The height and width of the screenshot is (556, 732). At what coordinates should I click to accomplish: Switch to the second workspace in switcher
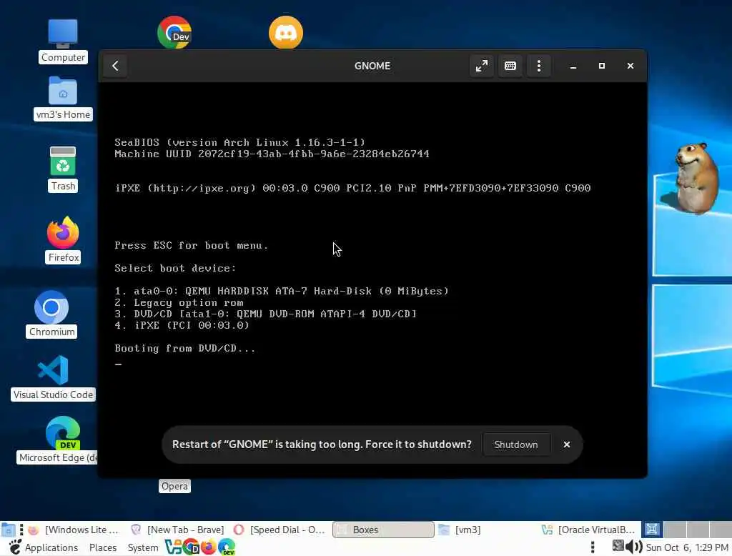[675, 530]
